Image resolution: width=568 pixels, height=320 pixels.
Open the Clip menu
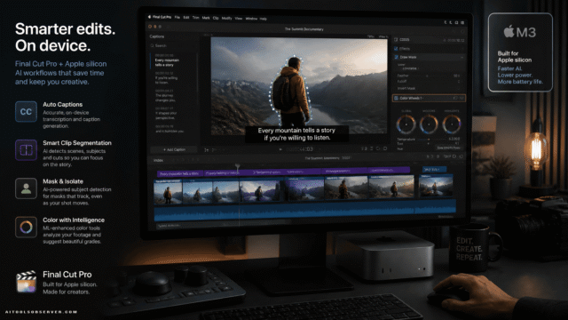point(216,18)
